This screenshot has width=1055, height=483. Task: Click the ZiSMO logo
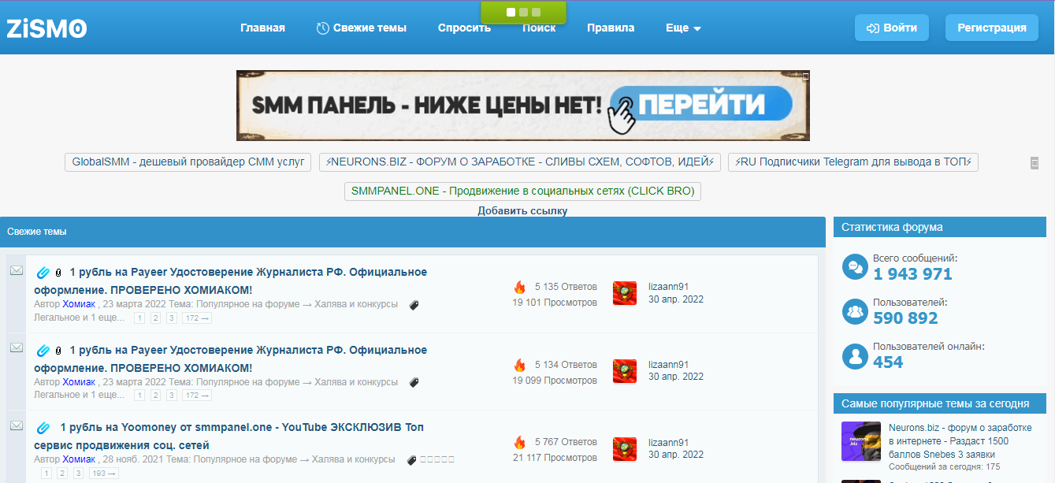46,28
